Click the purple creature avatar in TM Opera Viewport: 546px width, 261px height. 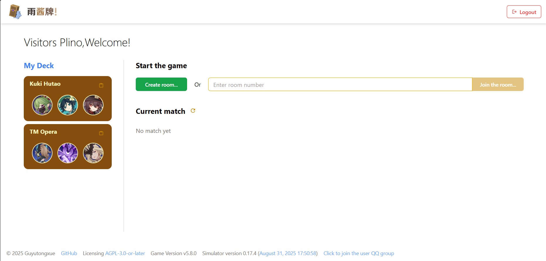[68, 153]
